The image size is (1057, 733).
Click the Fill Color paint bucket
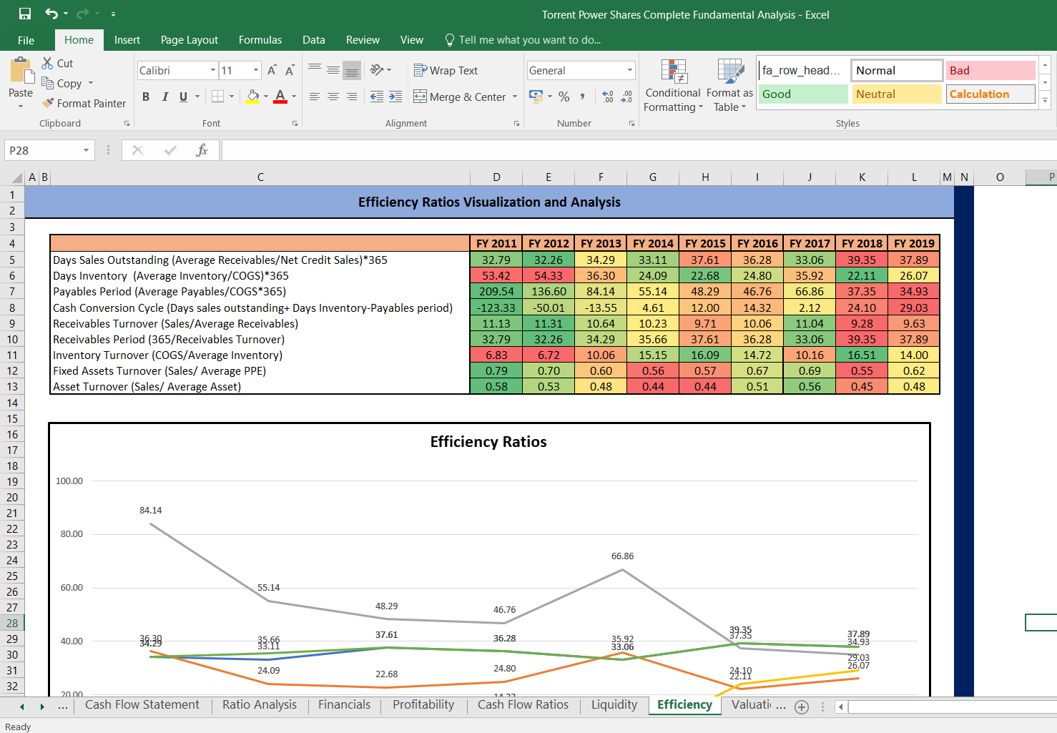click(x=252, y=96)
